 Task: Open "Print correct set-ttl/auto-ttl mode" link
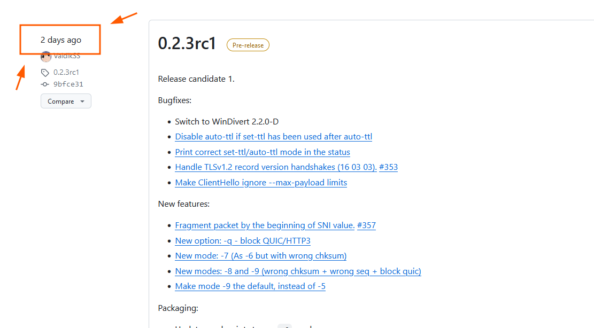(263, 152)
